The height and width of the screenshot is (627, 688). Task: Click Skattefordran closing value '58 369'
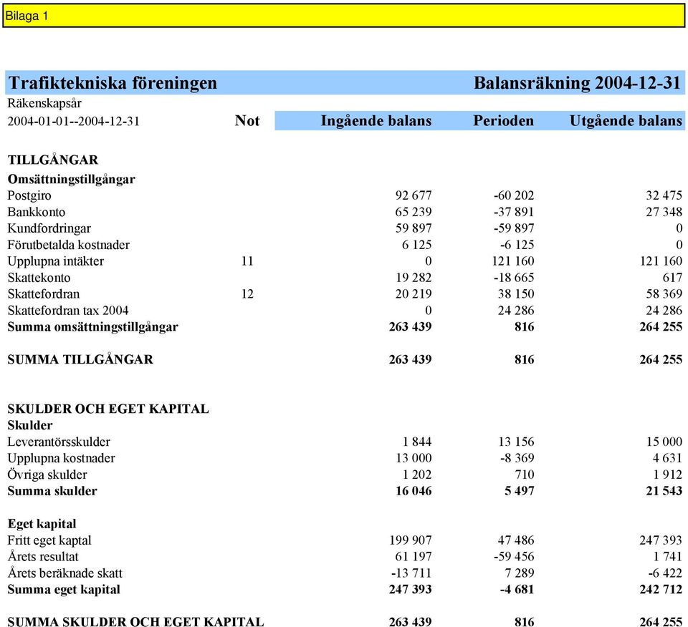(664, 294)
